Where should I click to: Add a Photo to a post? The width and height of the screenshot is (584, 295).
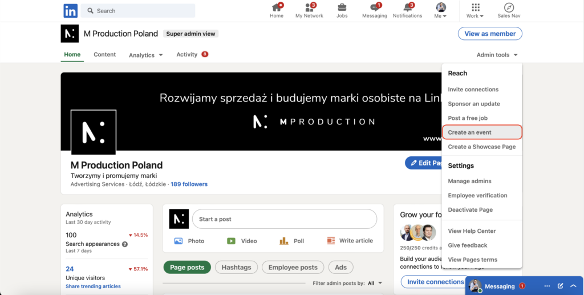point(189,241)
